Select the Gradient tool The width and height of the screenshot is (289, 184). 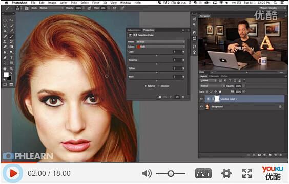[x=11, y=47]
